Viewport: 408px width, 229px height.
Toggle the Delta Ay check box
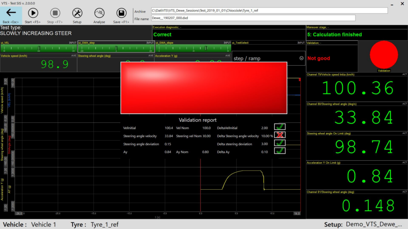click(x=280, y=151)
